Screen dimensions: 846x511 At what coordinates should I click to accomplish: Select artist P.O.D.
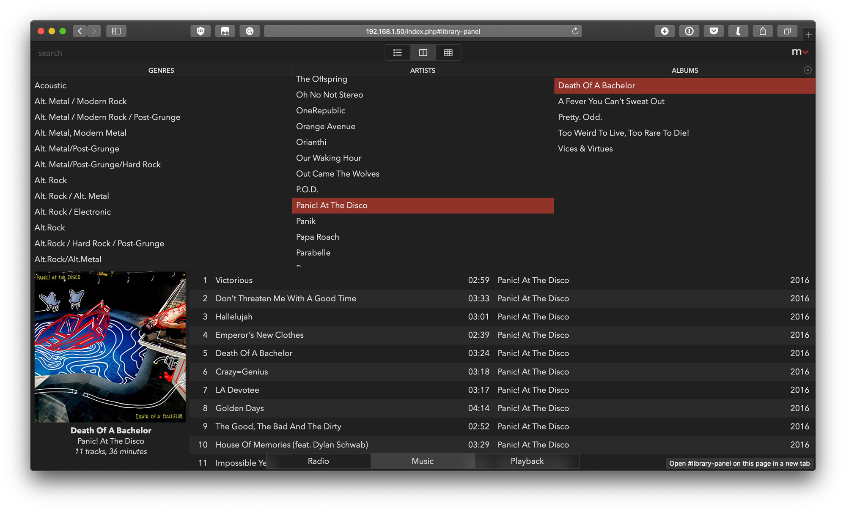pyautogui.click(x=423, y=189)
